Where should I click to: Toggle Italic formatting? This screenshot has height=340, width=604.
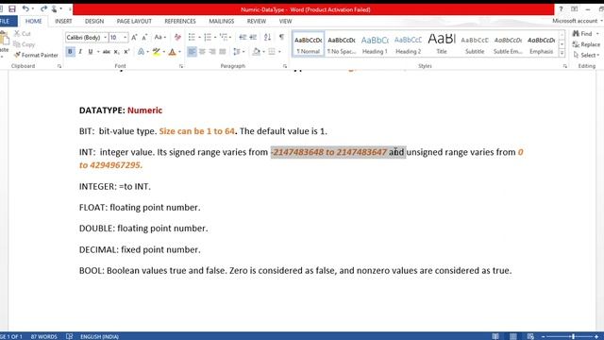click(80, 52)
